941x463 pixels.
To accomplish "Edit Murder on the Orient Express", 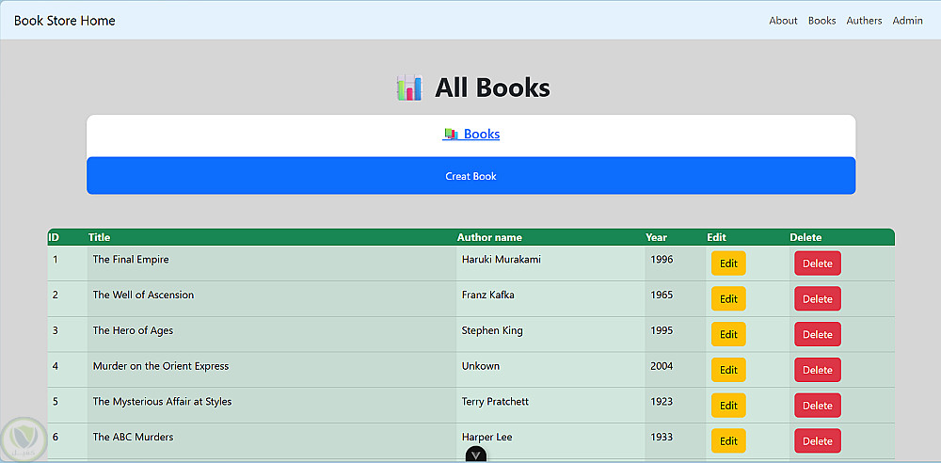I will pyautogui.click(x=728, y=370).
